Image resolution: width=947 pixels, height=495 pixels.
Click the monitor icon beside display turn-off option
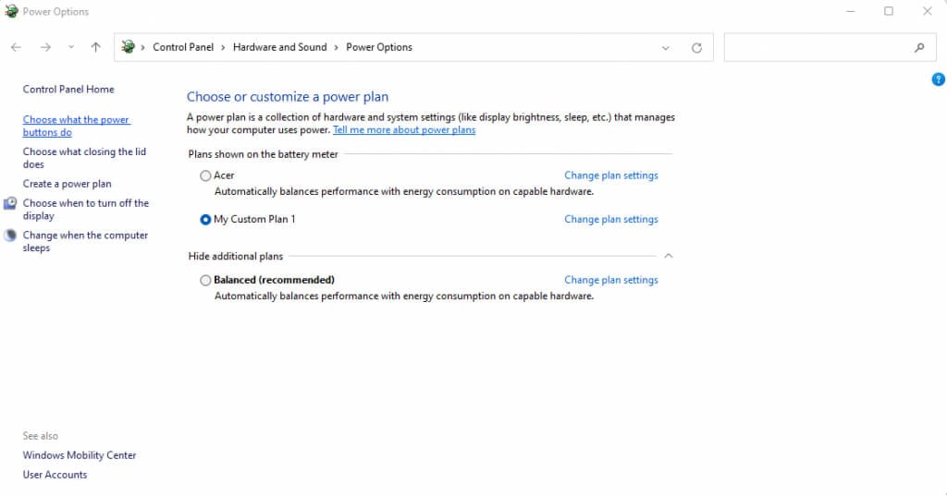click(10, 203)
